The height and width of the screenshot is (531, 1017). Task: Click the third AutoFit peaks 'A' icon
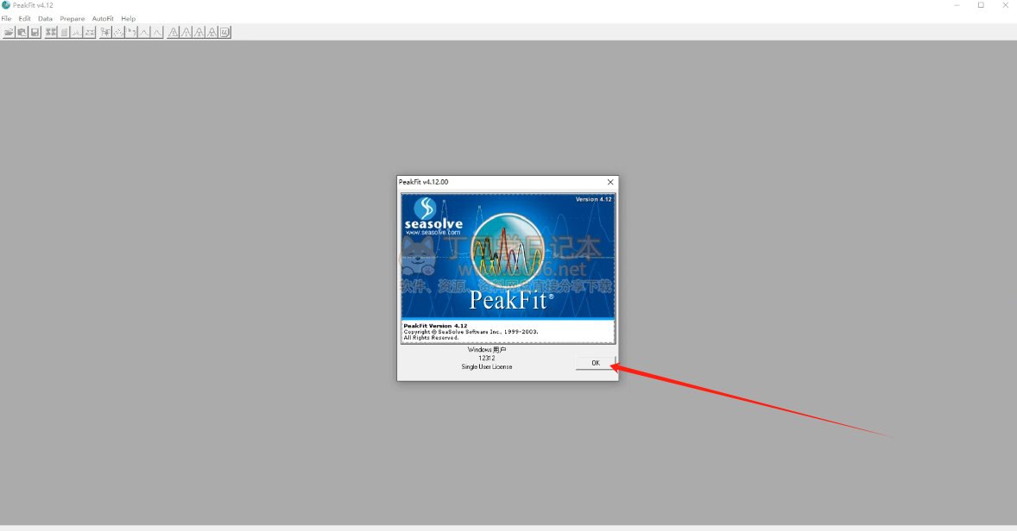199,33
